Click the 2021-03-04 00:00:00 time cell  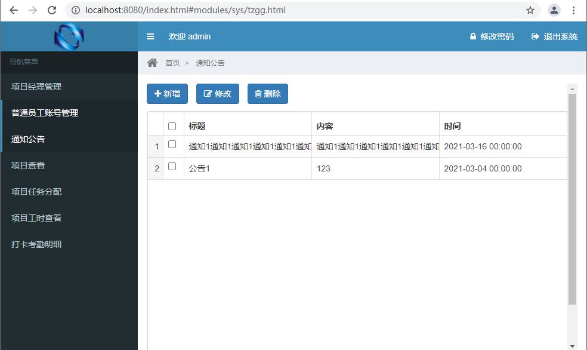(503, 168)
